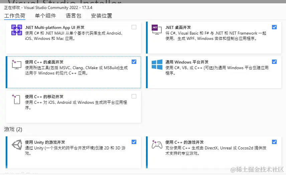Uncheck 通用 Windows 平台开发 checkbox

click(x=274, y=62)
